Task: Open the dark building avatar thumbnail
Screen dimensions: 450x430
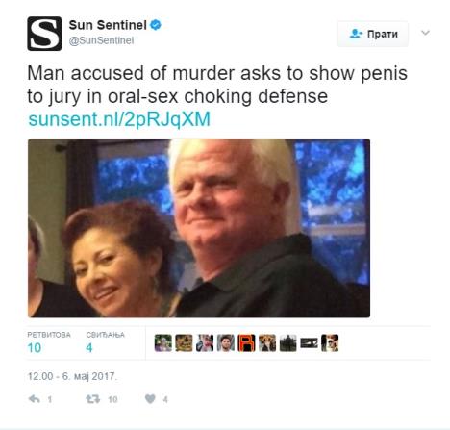Action: [x=288, y=342]
